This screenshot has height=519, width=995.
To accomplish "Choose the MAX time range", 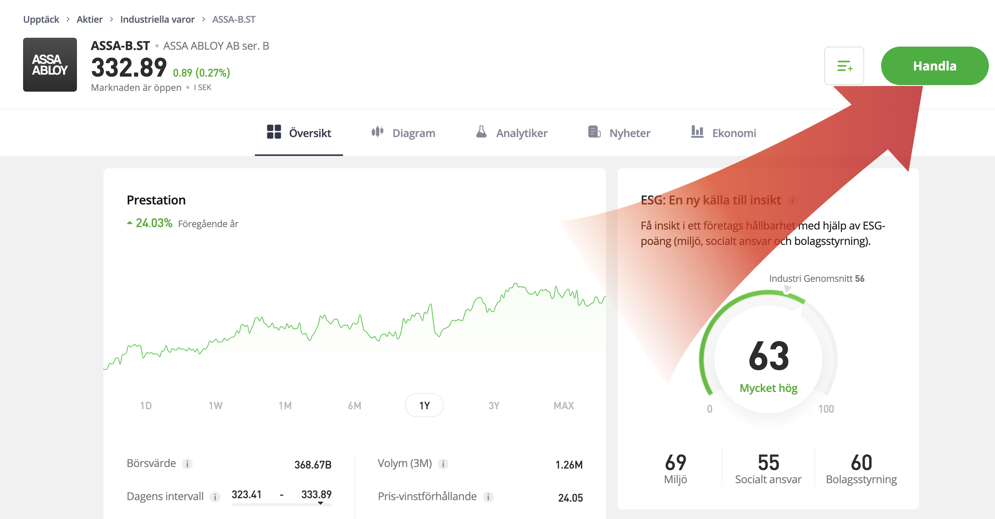I will [x=563, y=405].
